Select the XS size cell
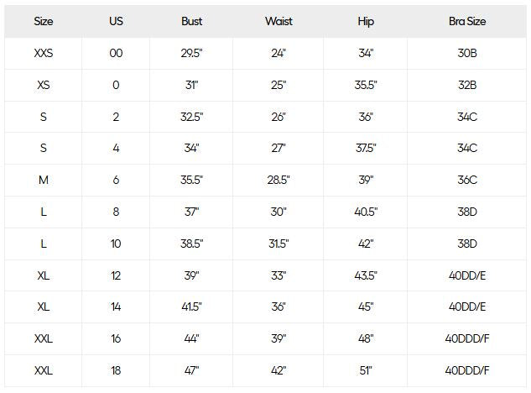This screenshot has height=393, width=531. pyautogui.click(x=44, y=85)
